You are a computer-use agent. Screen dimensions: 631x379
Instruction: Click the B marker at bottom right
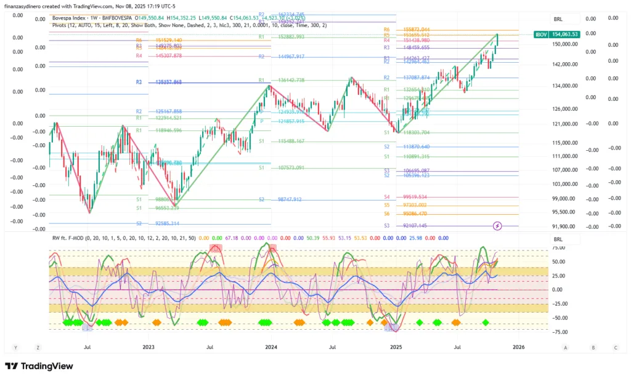click(593, 348)
